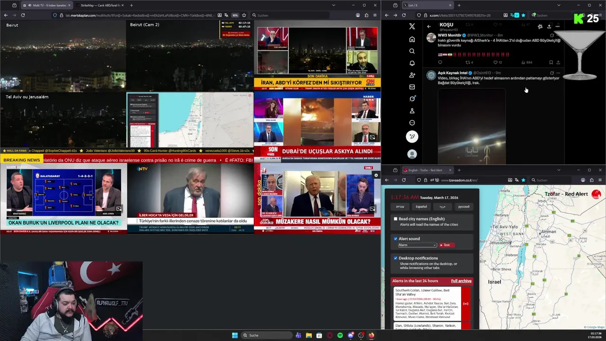The image size is (606, 341).
Task: Enable Read city names (English) checkbox
Action: point(396,219)
